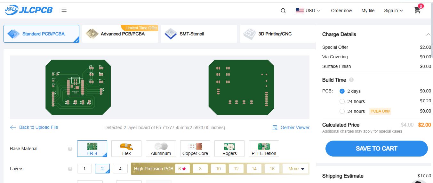Click the Gerber Viewer magnifier icon
The height and width of the screenshot is (183, 433).
click(x=275, y=128)
